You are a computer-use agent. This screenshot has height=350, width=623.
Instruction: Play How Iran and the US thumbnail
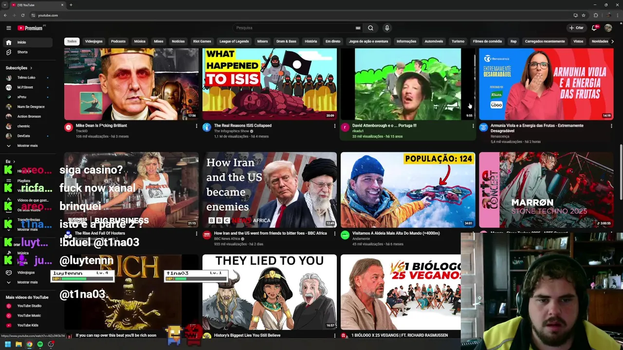[270, 190]
